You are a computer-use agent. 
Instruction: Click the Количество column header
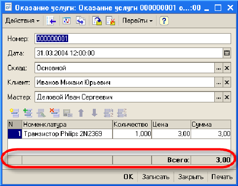[132, 125]
